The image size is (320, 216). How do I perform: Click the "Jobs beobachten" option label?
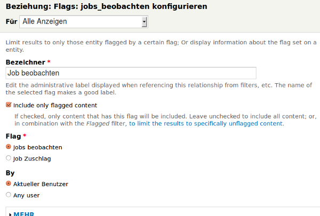pos(38,147)
